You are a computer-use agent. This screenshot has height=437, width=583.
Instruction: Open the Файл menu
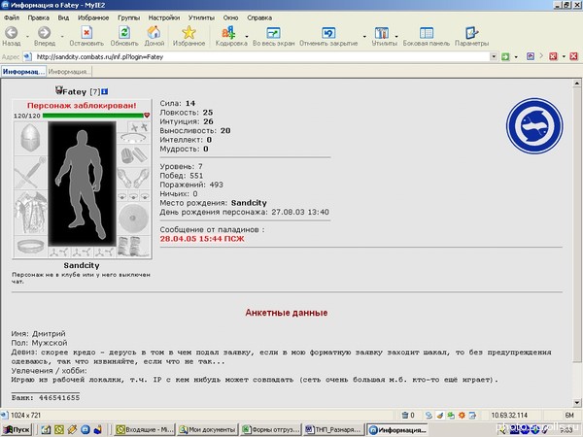pyautogui.click(x=12, y=17)
